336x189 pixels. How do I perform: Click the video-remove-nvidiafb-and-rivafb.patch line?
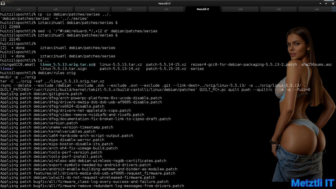pos(72,115)
